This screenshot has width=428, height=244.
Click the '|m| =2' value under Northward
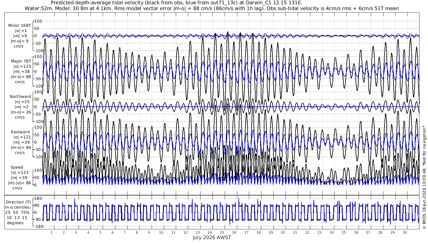[x=22, y=107]
